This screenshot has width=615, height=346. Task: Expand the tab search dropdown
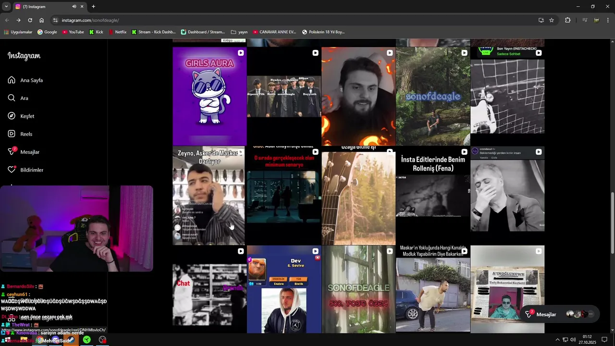(6, 7)
